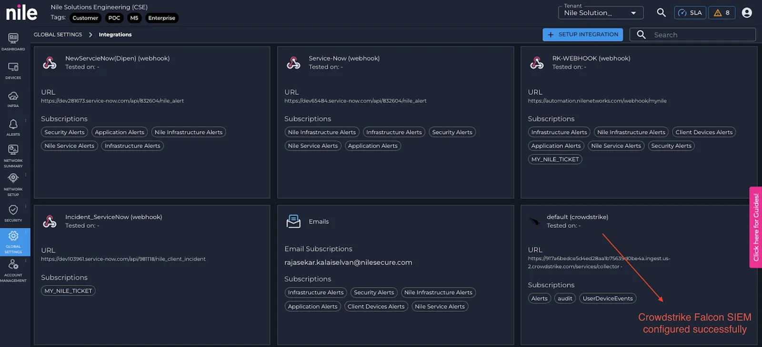The height and width of the screenshot is (347, 762).
Task: Click the POC tag chip
Action: (114, 18)
